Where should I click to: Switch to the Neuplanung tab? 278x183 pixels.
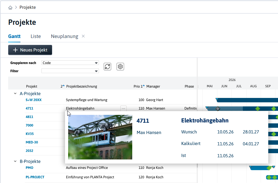tap(64, 36)
